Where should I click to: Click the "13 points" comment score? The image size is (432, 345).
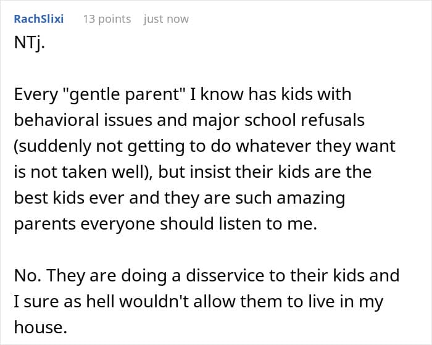[107, 19]
